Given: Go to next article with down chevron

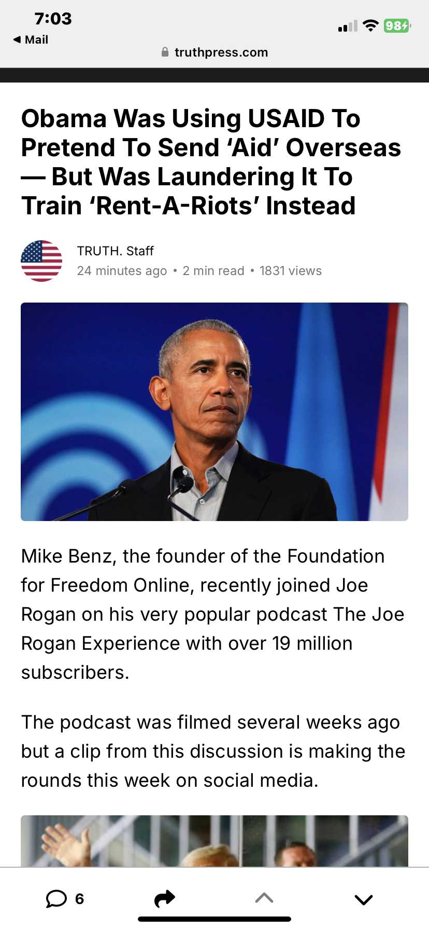Looking at the screenshot, I should (x=364, y=899).
